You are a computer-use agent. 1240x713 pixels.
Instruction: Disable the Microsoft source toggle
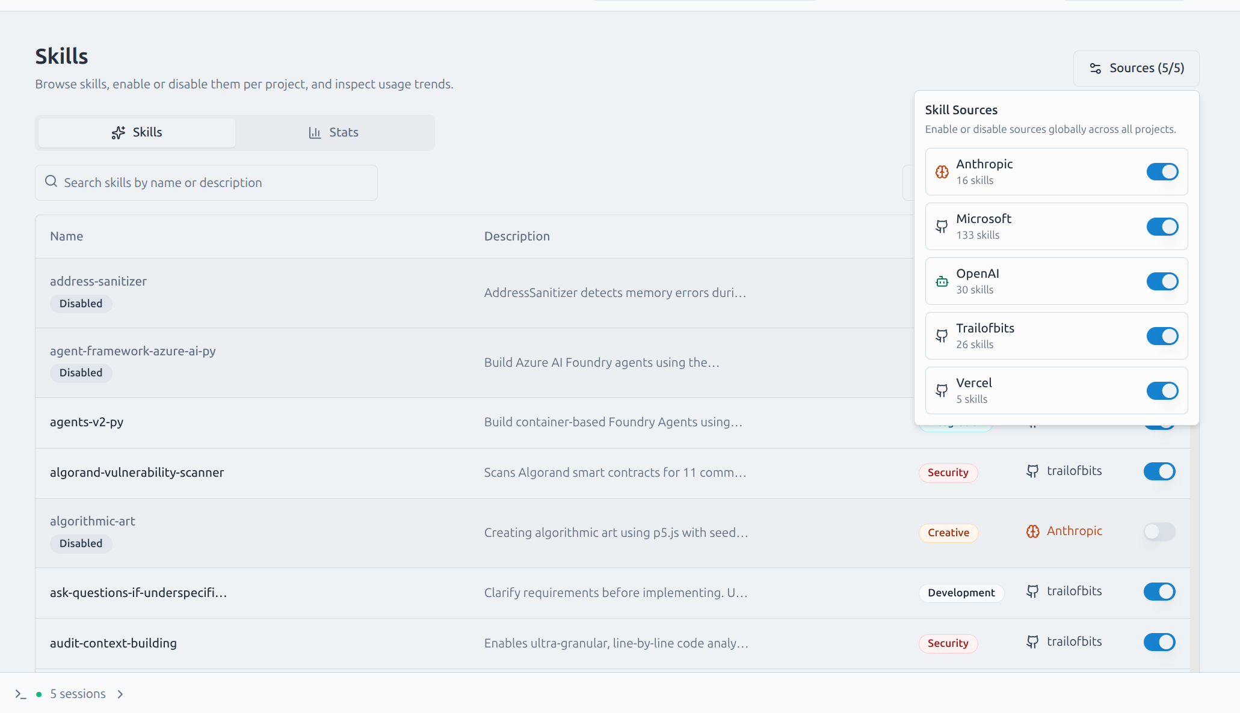(1162, 227)
